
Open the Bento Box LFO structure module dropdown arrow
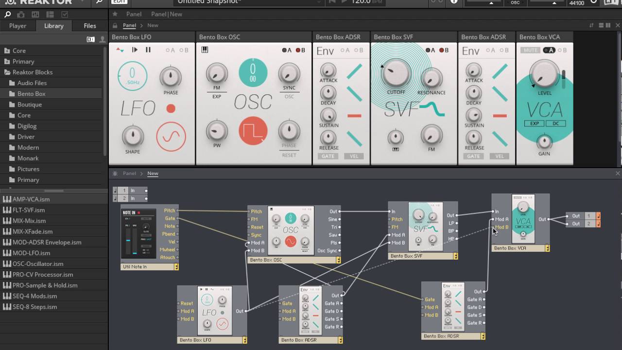click(244, 340)
